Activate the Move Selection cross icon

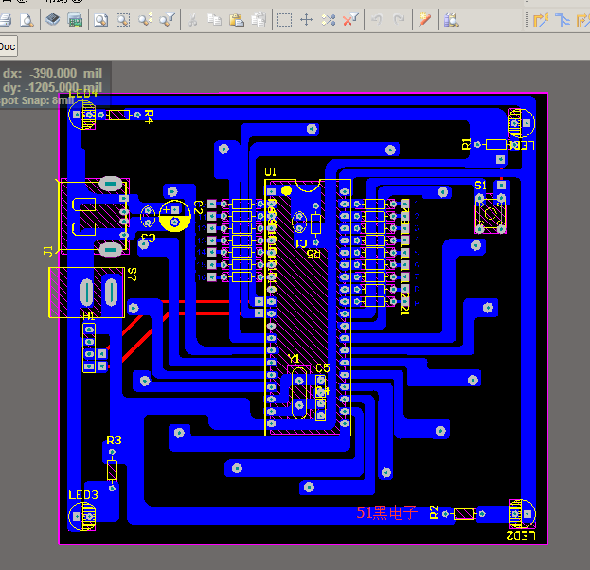click(x=306, y=20)
